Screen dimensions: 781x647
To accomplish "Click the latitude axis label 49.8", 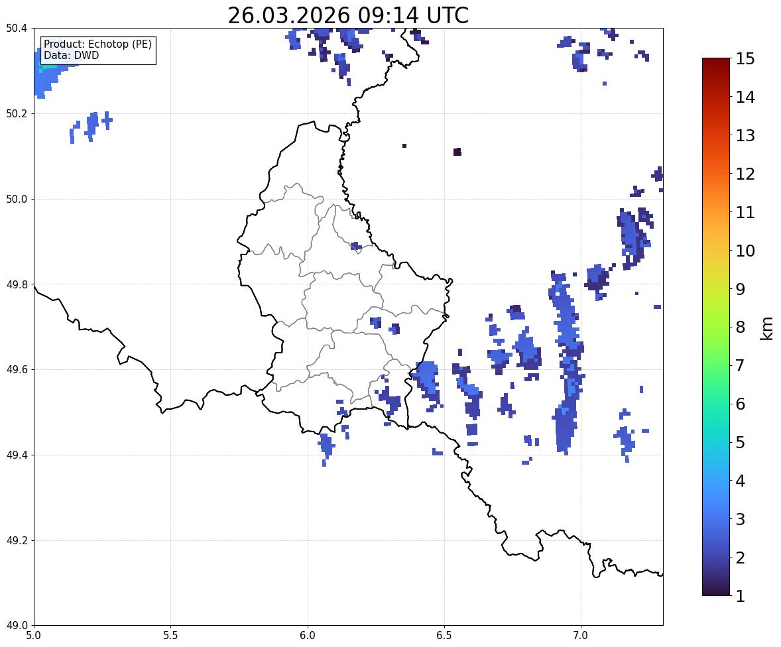I will [17, 284].
